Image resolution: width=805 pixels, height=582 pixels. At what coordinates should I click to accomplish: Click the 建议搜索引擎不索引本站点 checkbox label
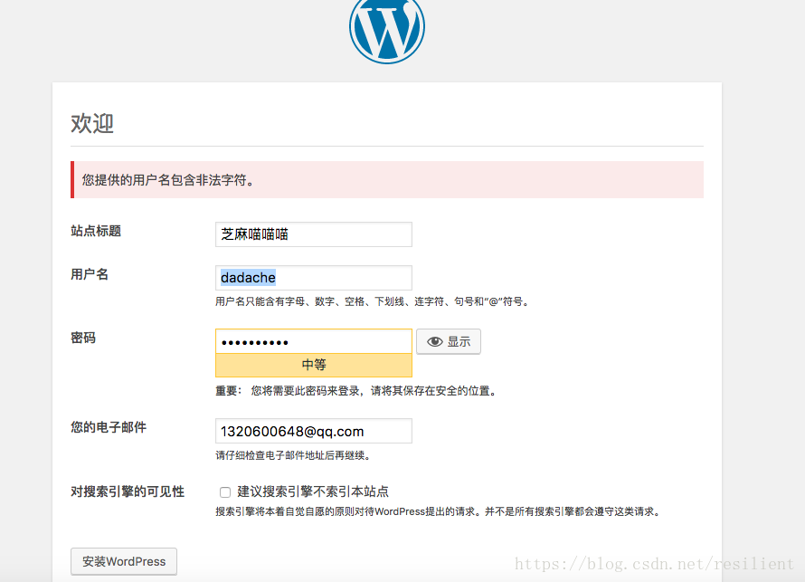[x=313, y=491]
